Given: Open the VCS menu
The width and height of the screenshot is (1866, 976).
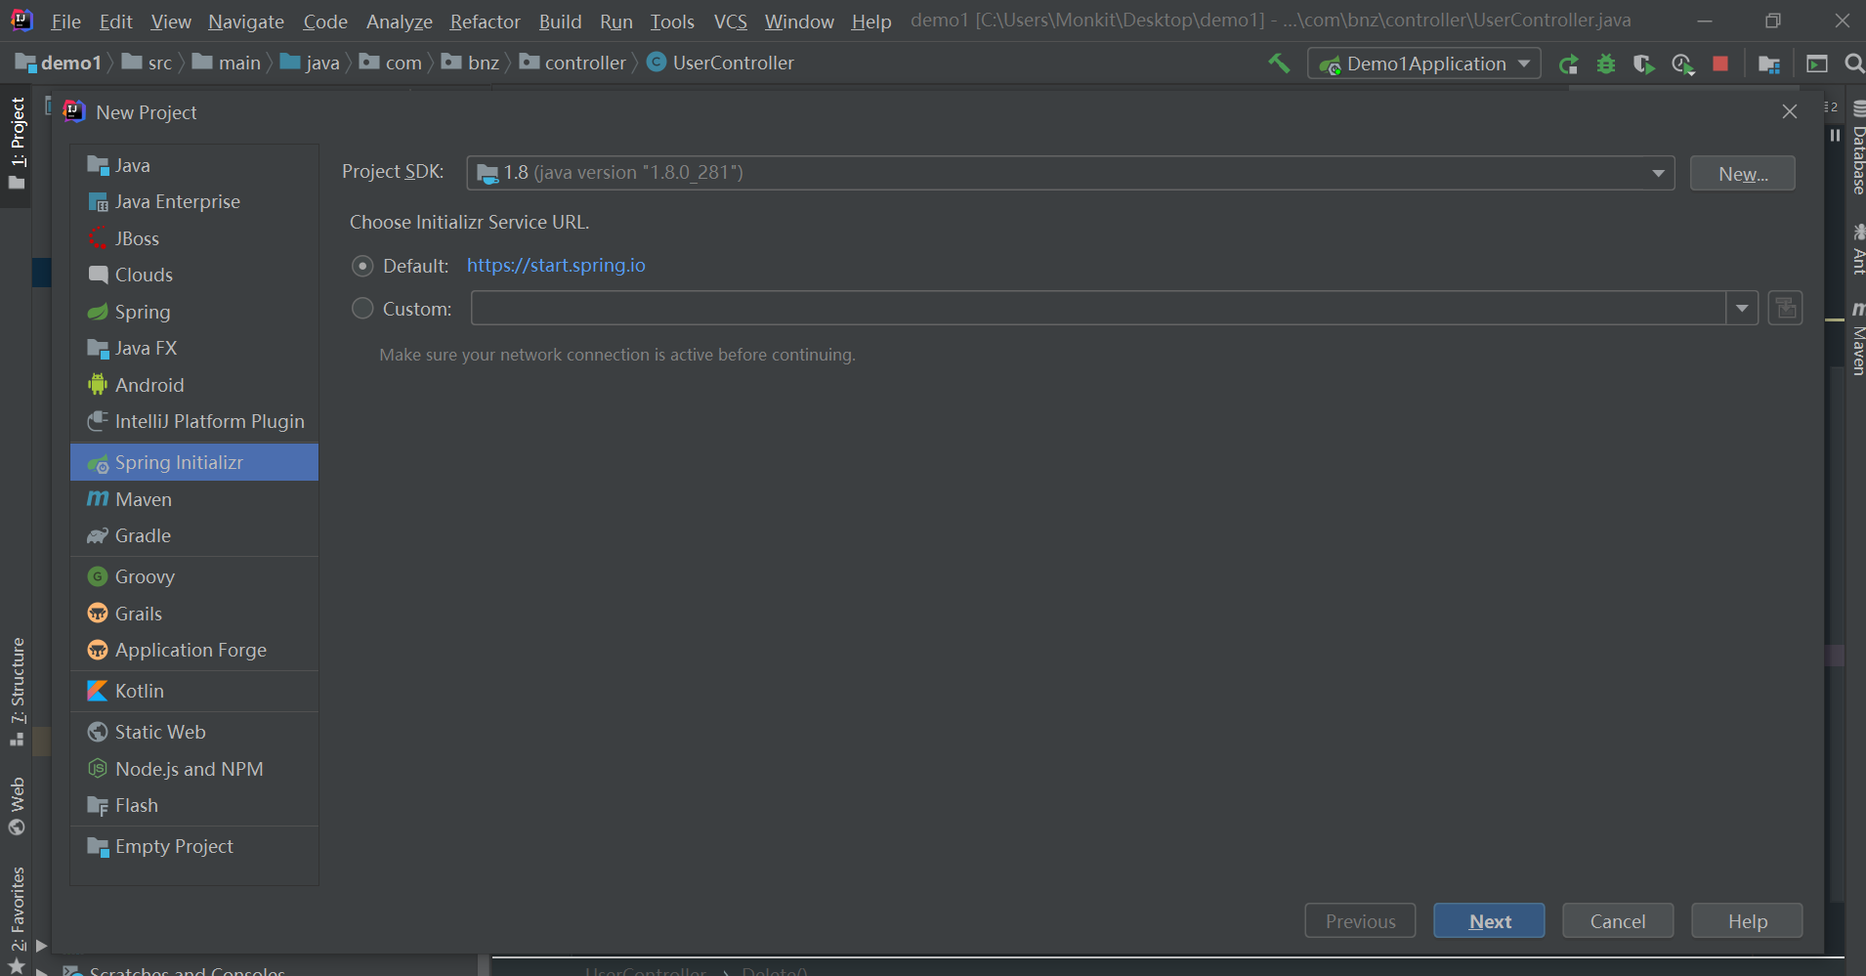Looking at the screenshot, I should coord(730,21).
